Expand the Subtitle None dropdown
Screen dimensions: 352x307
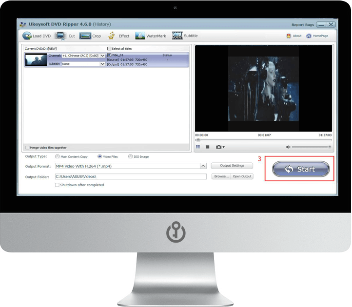(x=102, y=64)
